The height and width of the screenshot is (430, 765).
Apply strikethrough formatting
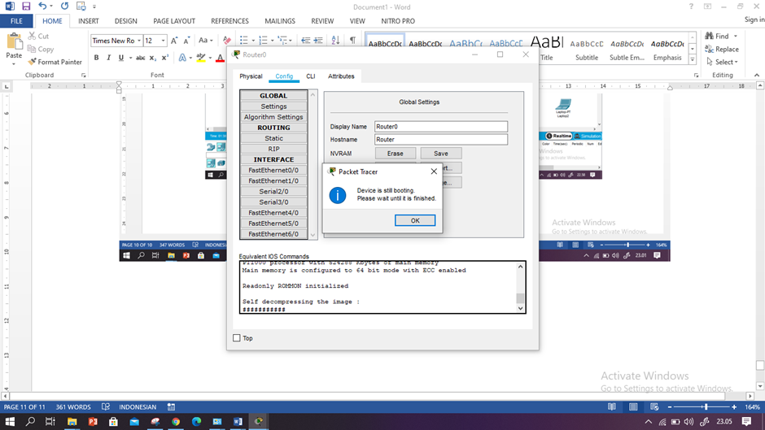141,58
